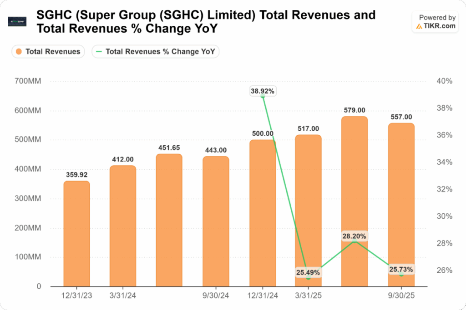Click the 25.73% data point label
466x310 pixels.
401,270
